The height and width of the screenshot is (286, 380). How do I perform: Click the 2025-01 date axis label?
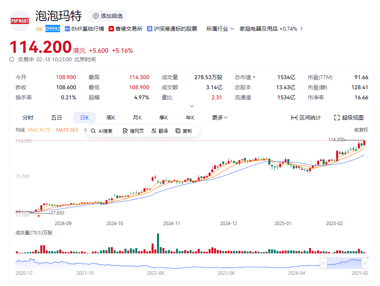[283, 224]
